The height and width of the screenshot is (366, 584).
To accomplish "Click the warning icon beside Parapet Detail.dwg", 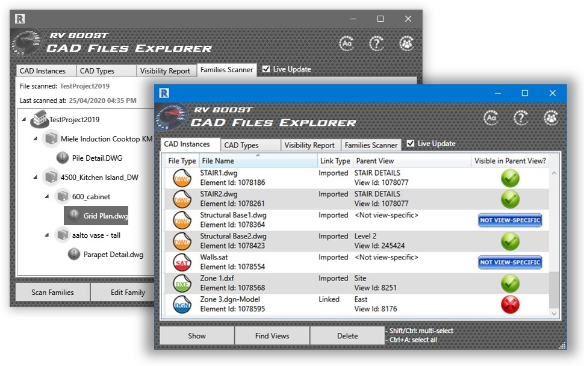I will click(x=73, y=254).
